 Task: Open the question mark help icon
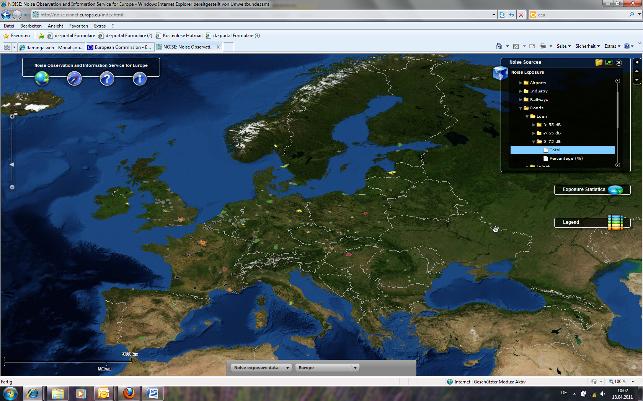click(x=107, y=79)
